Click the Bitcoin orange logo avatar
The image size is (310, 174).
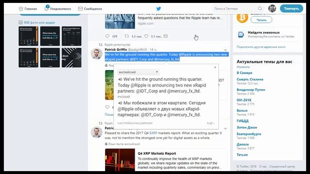[x=242, y=18]
